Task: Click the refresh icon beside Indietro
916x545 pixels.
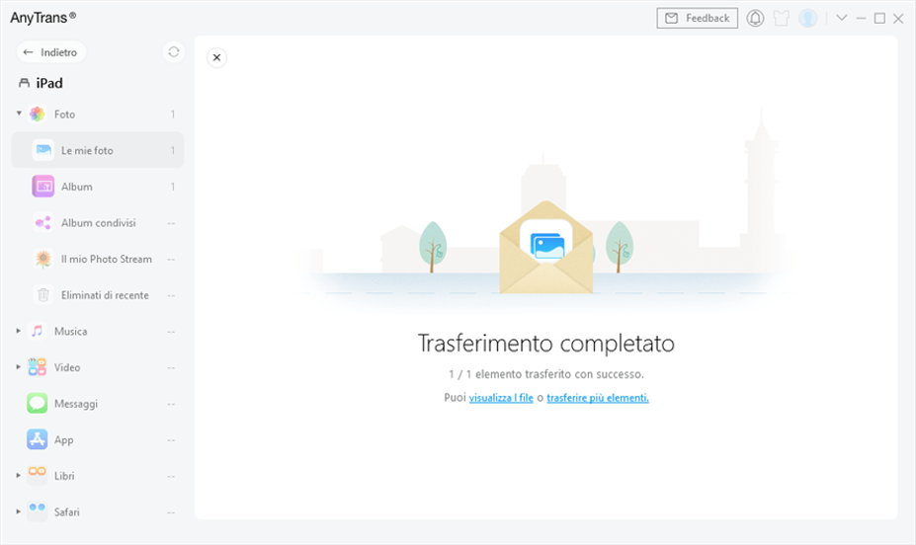Action: point(174,52)
